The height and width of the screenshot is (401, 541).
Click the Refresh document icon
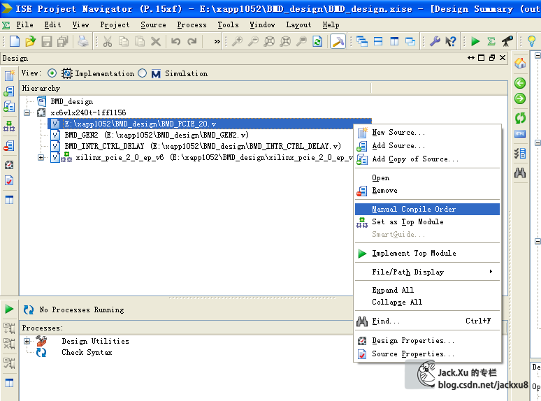[317, 41]
